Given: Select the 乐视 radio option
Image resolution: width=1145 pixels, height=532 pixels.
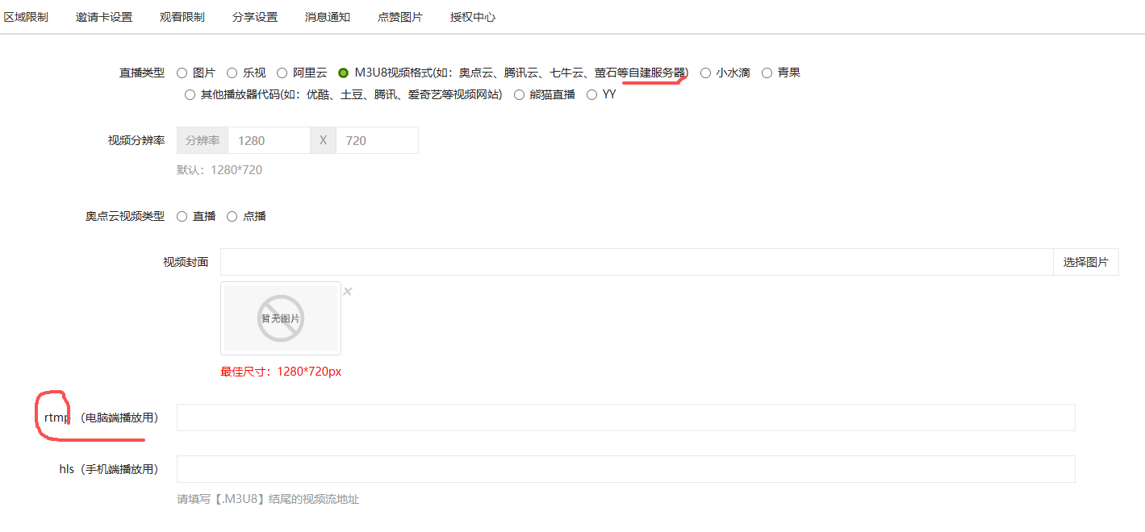Looking at the screenshot, I should (x=232, y=73).
